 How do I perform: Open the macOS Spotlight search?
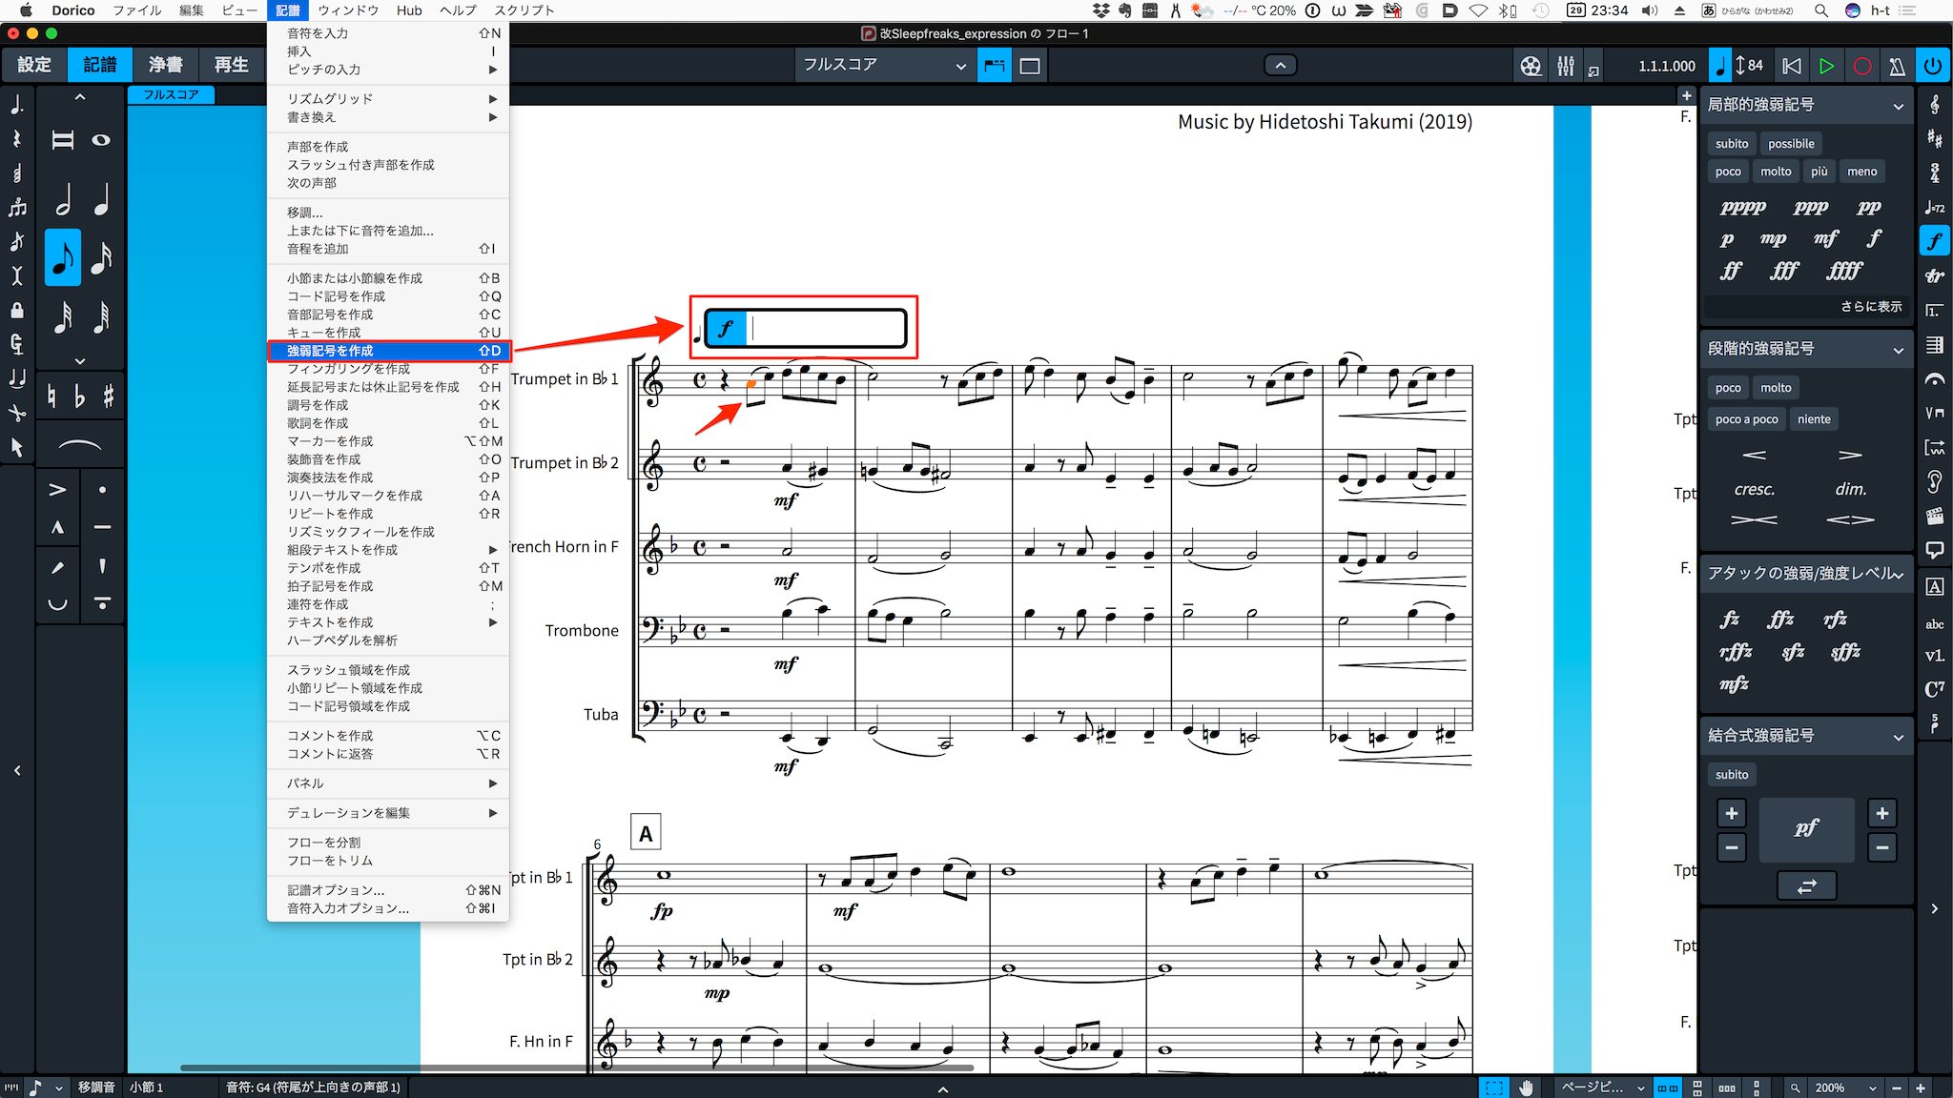[x=1820, y=10]
